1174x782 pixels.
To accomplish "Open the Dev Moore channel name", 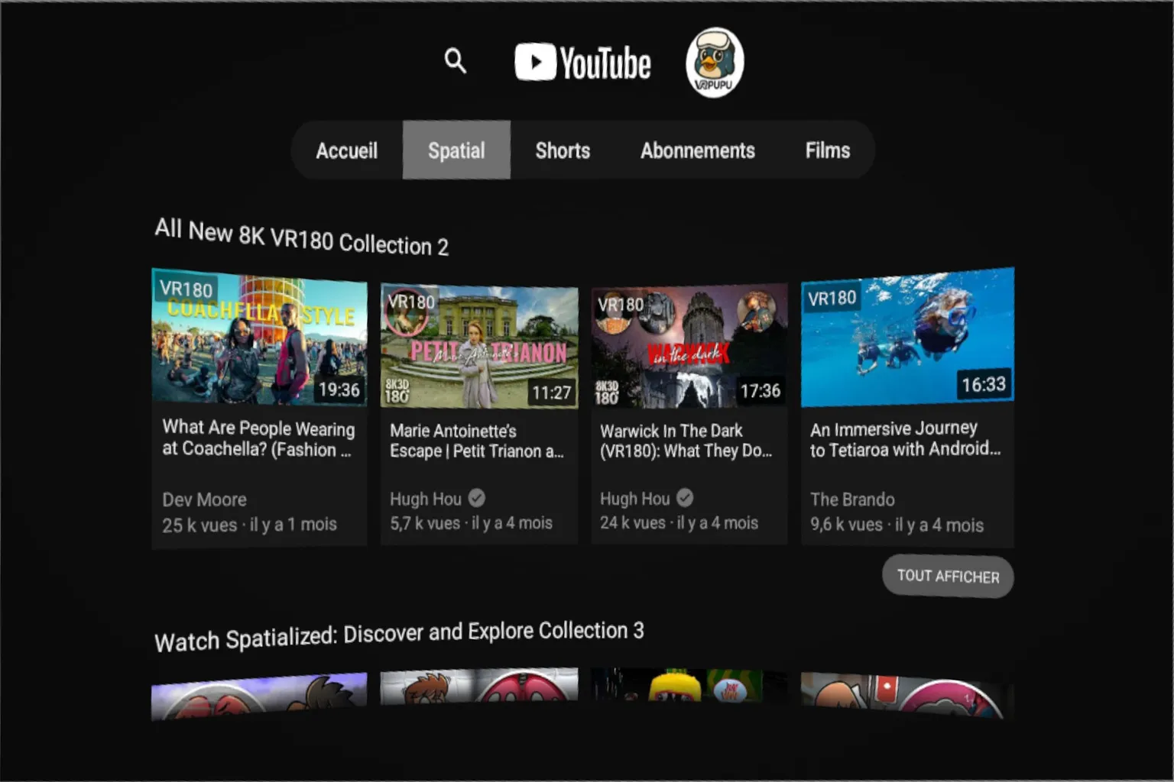I will tap(204, 500).
